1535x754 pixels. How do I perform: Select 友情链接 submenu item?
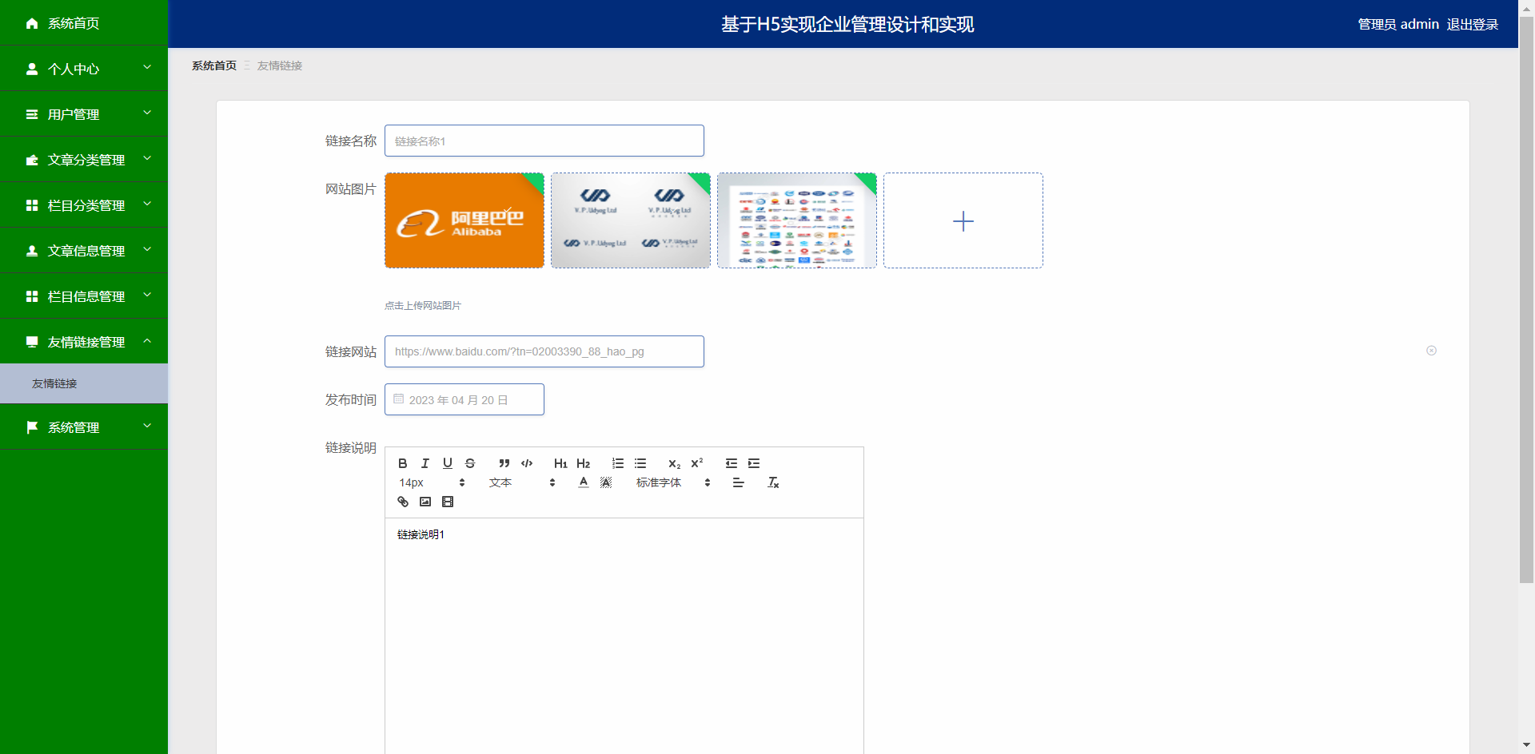[x=54, y=383]
